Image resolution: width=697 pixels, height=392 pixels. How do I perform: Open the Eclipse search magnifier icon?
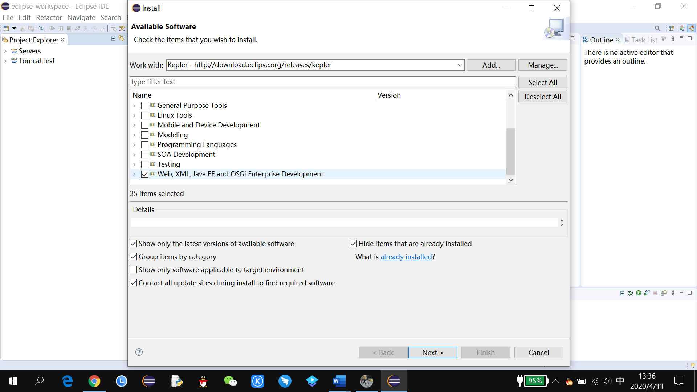(657, 28)
